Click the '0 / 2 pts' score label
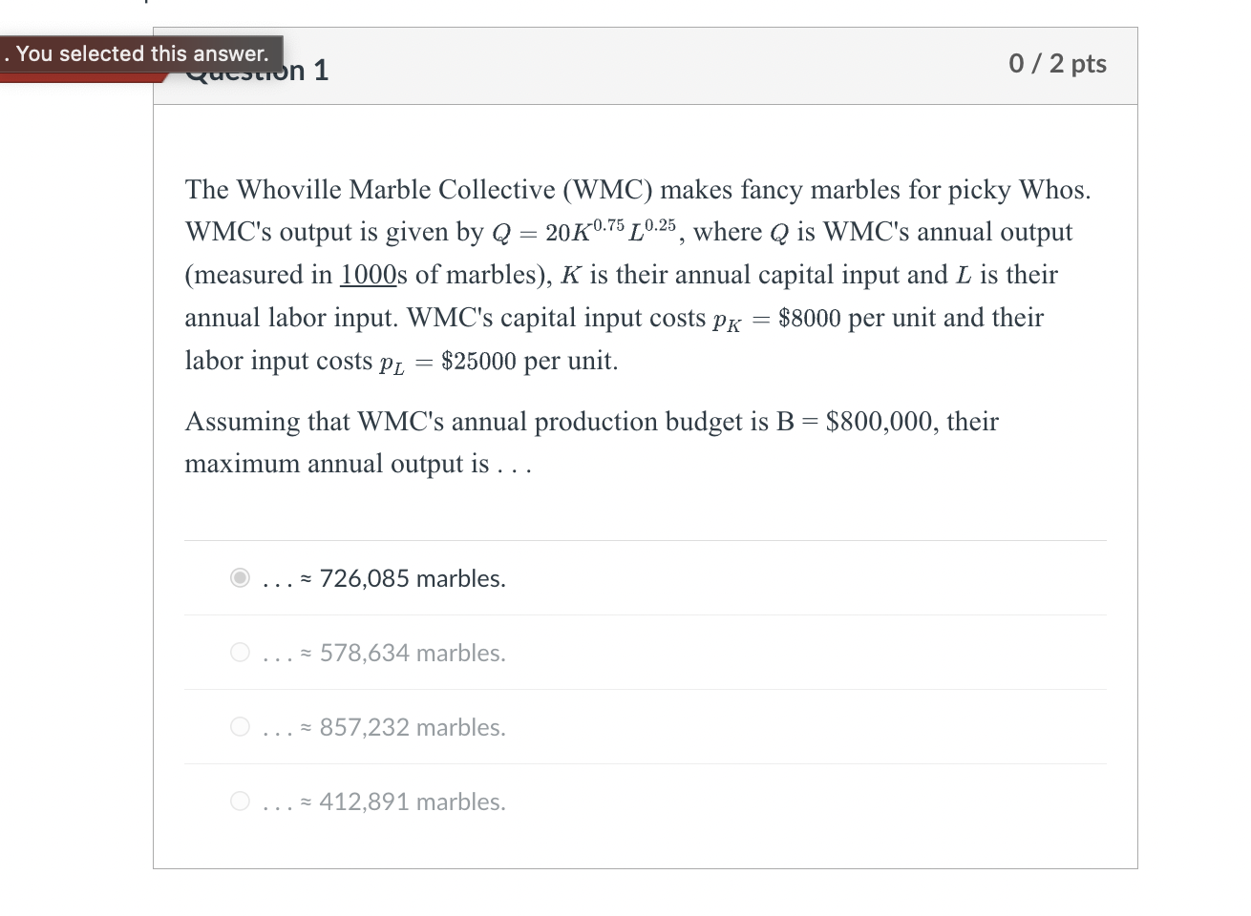The width and height of the screenshot is (1251, 916). (1056, 64)
